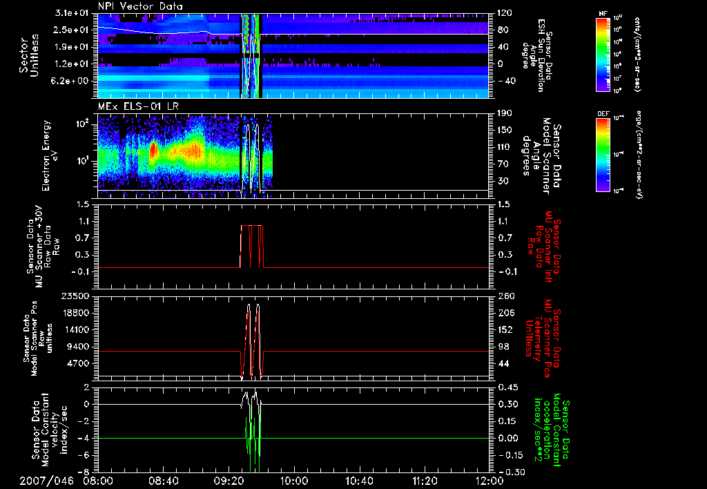The image size is (707, 489).
Task: Click the 2007/046 date label
Action: 46,481
